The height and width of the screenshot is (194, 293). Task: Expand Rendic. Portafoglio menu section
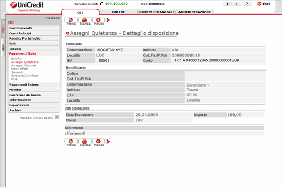34,38
